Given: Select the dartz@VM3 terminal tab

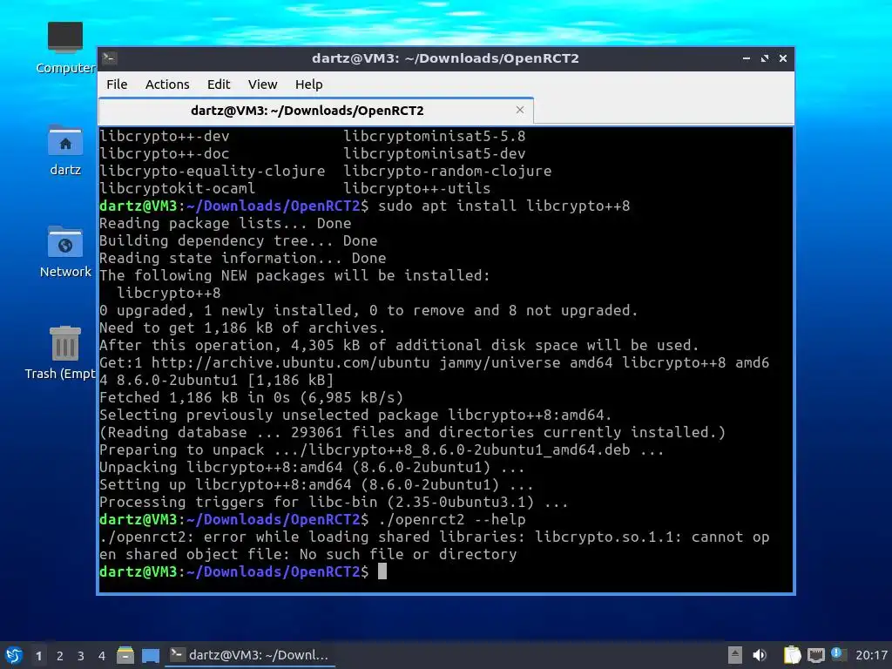Looking at the screenshot, I should (x=315, y=111).
